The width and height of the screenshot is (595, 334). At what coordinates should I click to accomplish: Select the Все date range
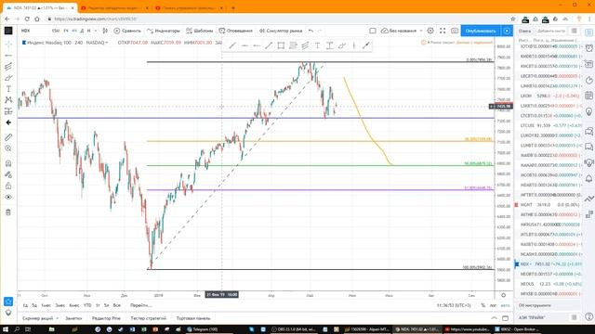(117, 305)
